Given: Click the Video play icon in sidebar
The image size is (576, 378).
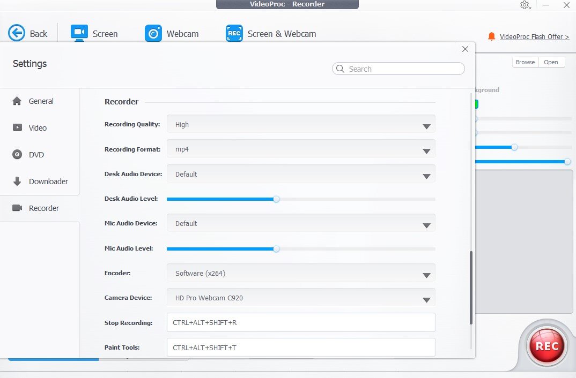Looking at the screenshot, I should pyautogui.click(x=17, y=127).
